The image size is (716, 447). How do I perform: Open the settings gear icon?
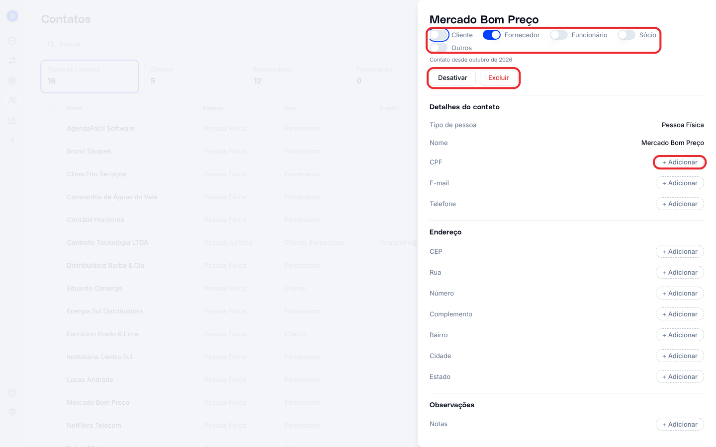[x=12, y=412]
